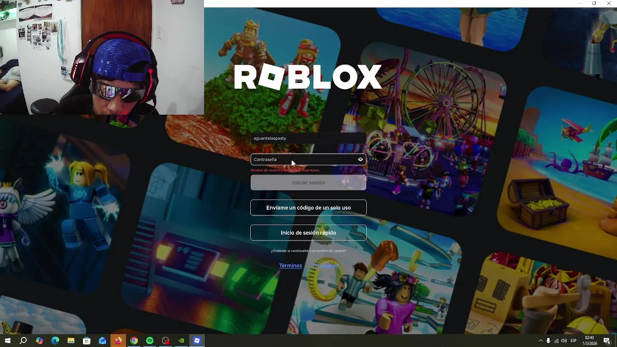Click the microphone tray icon
The height and width of the screenshot is (347, 617).
[x=549, y=341]
